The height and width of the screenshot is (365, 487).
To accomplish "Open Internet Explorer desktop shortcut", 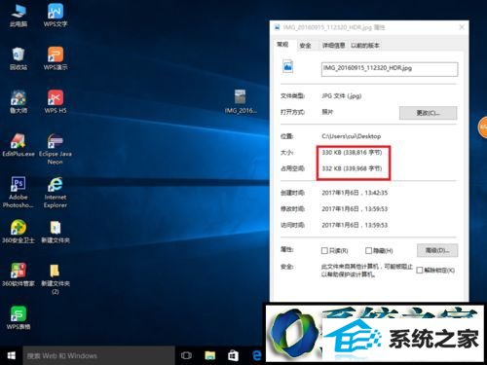I will tap(56, 192).
